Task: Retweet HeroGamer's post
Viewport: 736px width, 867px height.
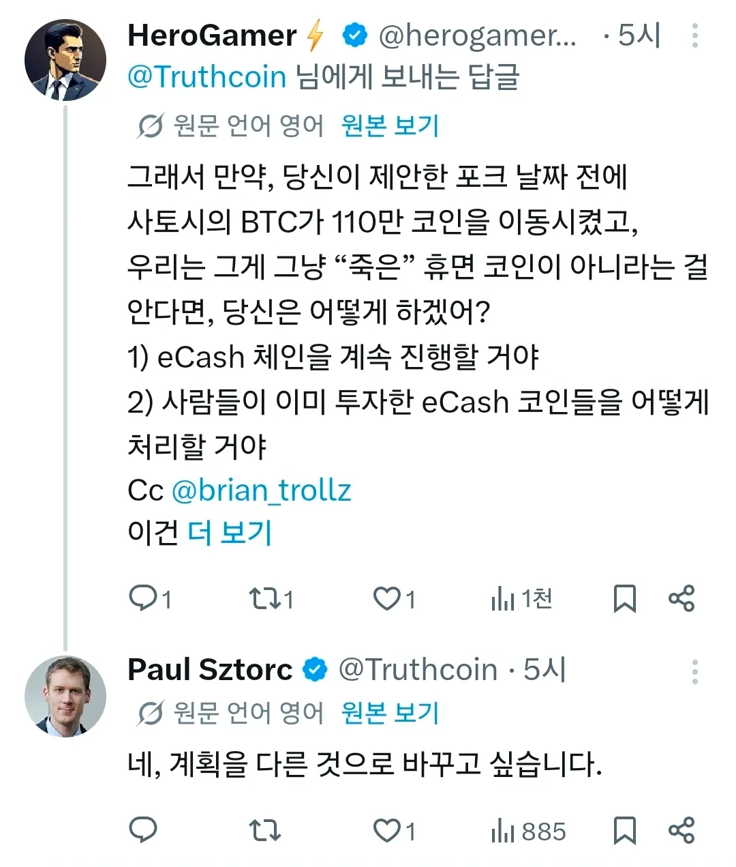Action: click(x=264, y=598)
